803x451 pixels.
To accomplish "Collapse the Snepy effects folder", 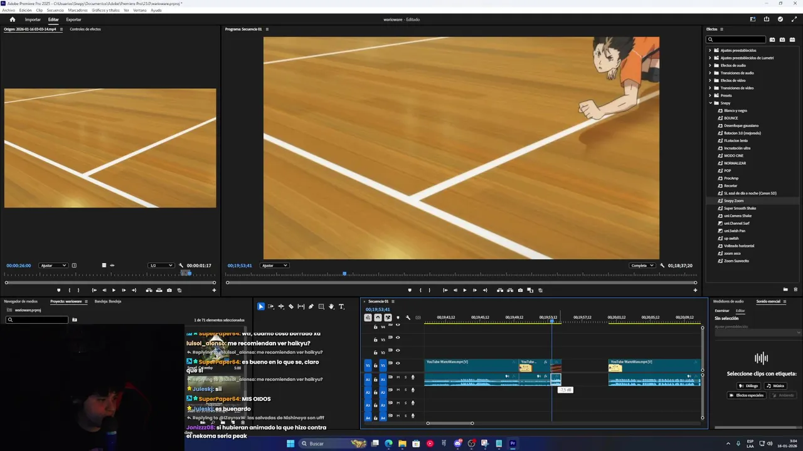I will pos(710,103).
